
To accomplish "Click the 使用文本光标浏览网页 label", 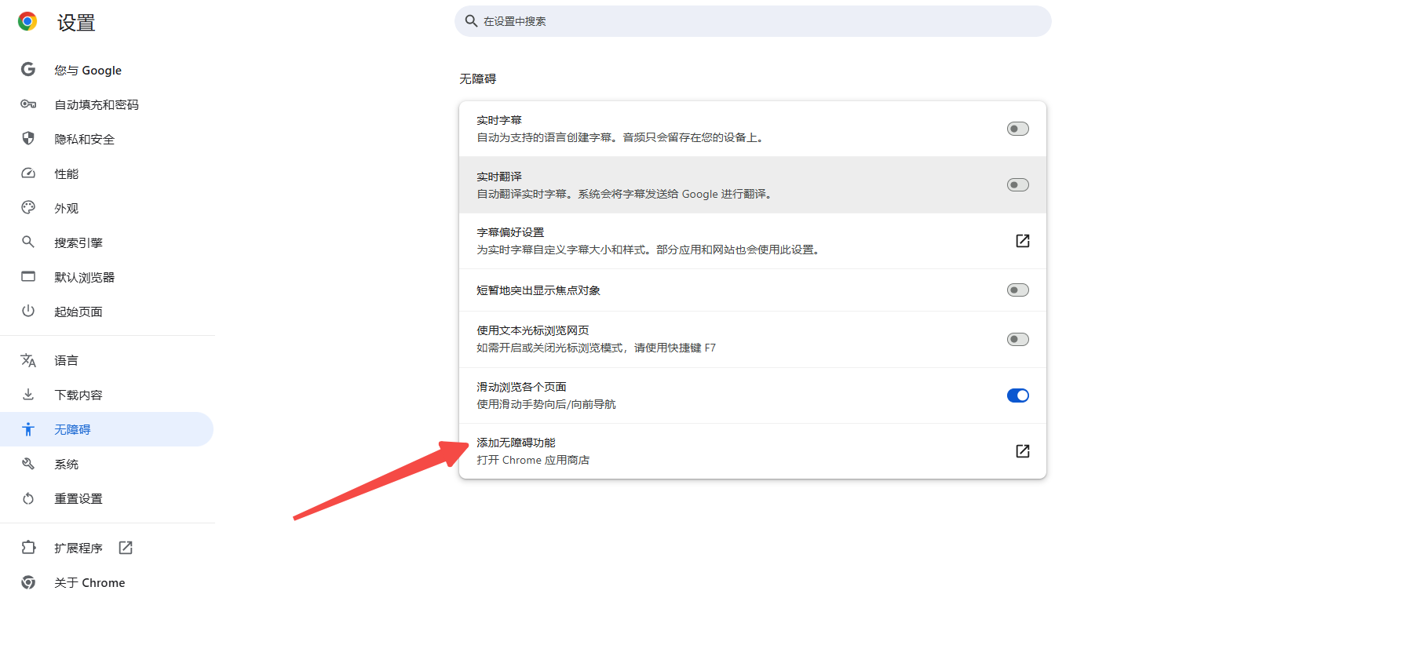I will (x=533, y=330).
